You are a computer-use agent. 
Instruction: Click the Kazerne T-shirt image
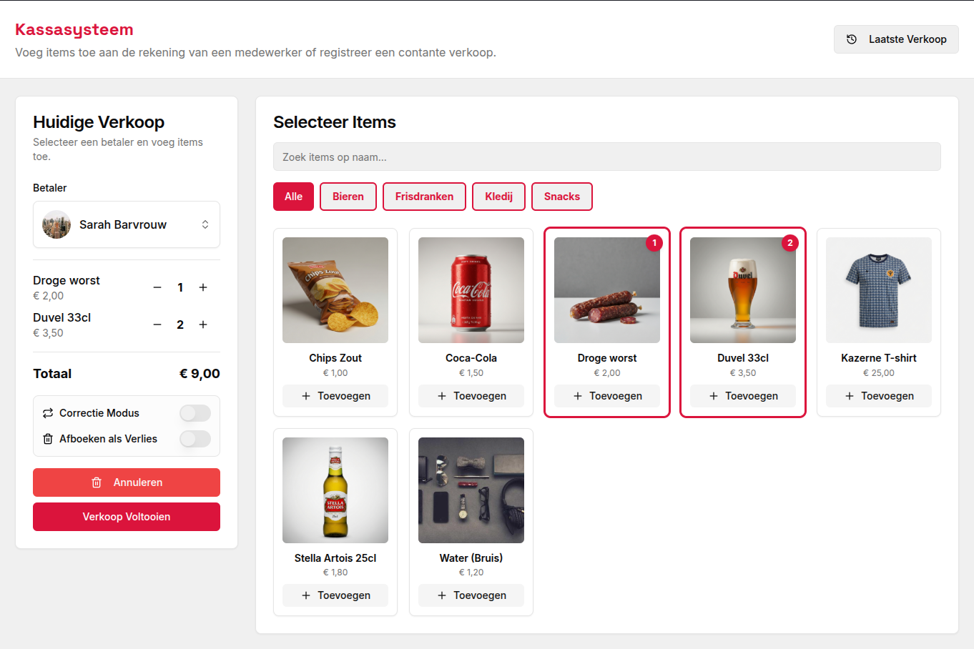point(879,290)
